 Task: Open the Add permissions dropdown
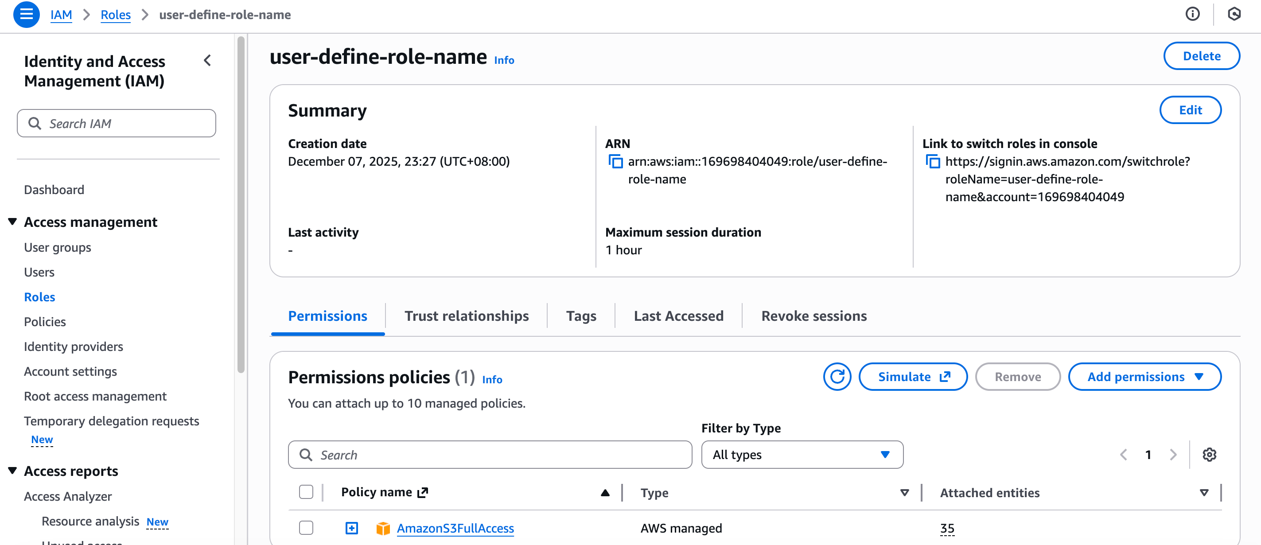pos(1144,377)
